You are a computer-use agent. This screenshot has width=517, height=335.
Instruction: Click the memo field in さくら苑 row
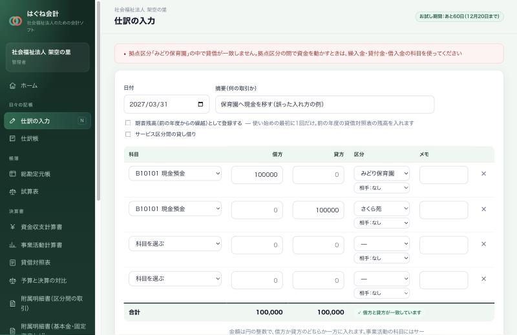[444, 210]
